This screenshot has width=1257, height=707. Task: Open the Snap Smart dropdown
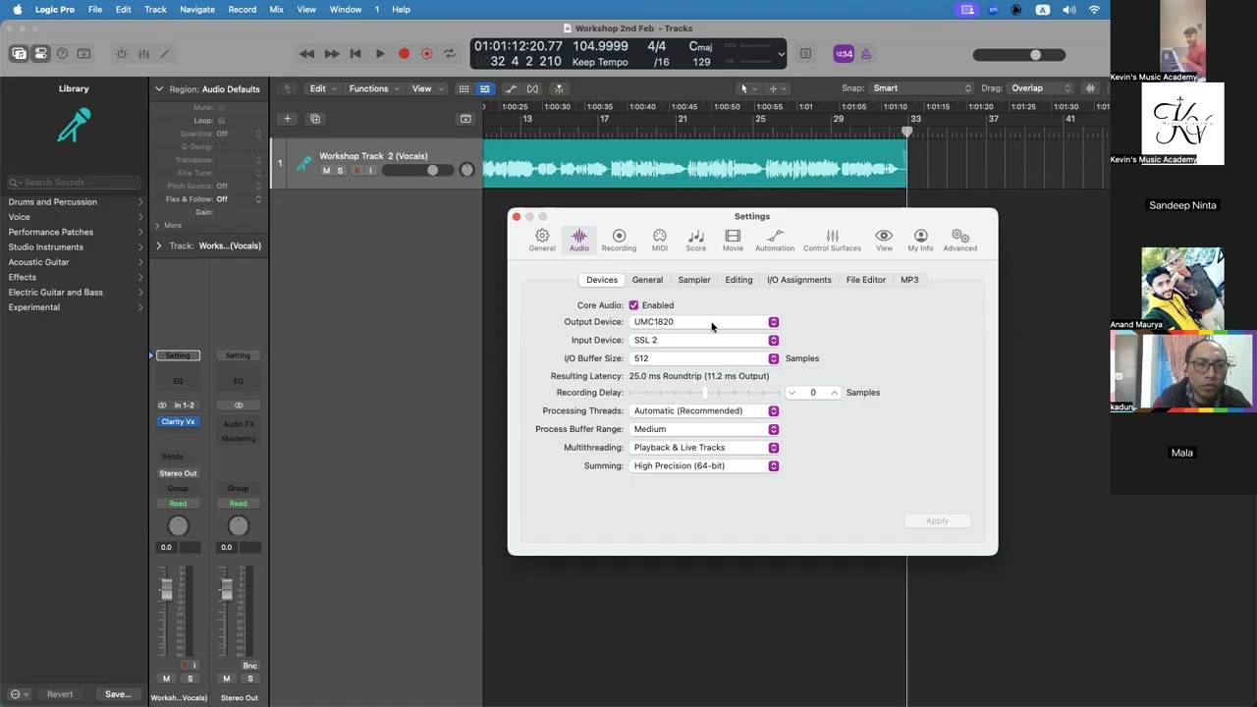click(921, 88)
